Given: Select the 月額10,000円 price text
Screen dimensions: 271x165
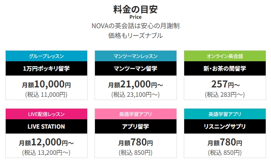Looking at the screenshot, I should tap(46, 85).
